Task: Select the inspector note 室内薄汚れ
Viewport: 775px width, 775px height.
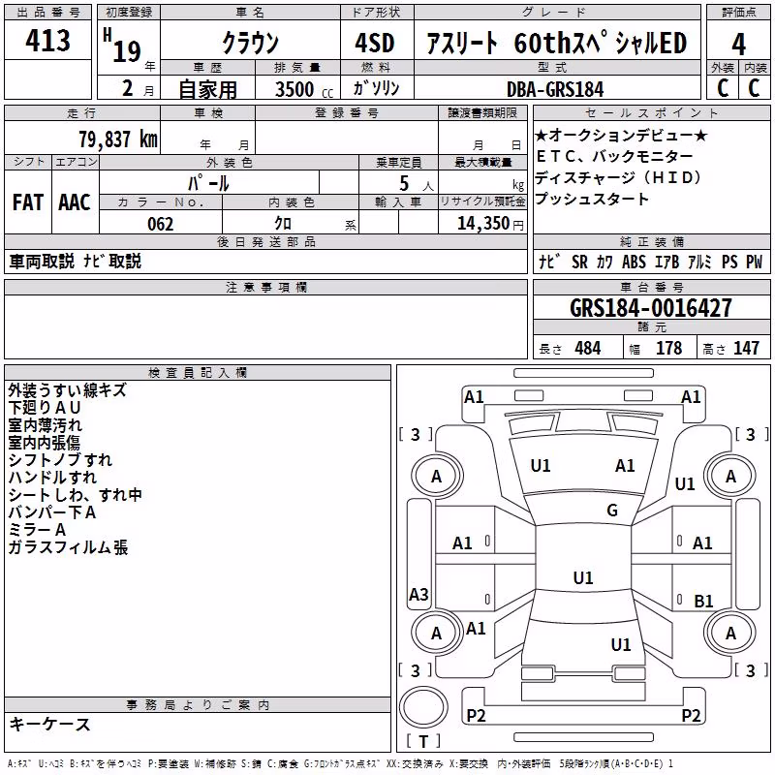Action: point(45,424)
